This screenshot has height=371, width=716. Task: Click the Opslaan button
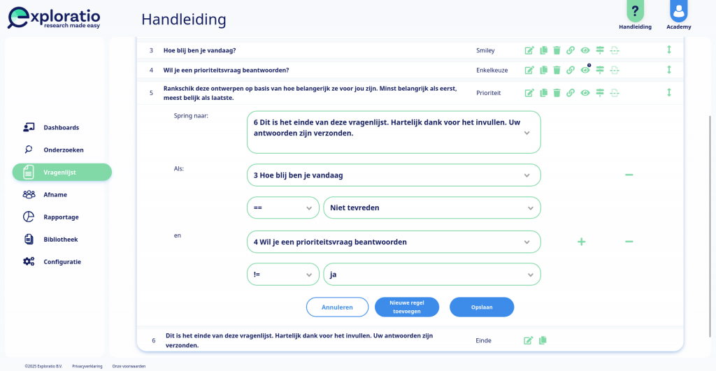(x=482, y=307)
